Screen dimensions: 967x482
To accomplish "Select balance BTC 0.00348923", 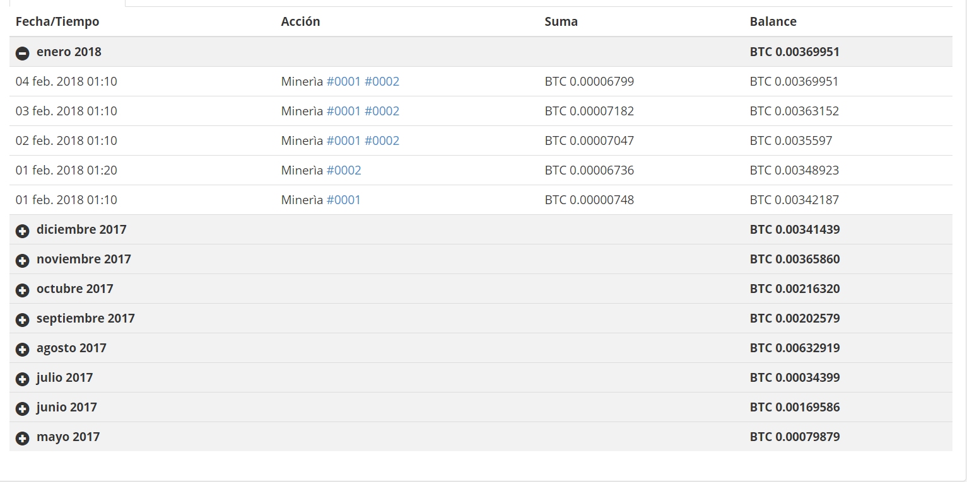I will tap(794, 170).
